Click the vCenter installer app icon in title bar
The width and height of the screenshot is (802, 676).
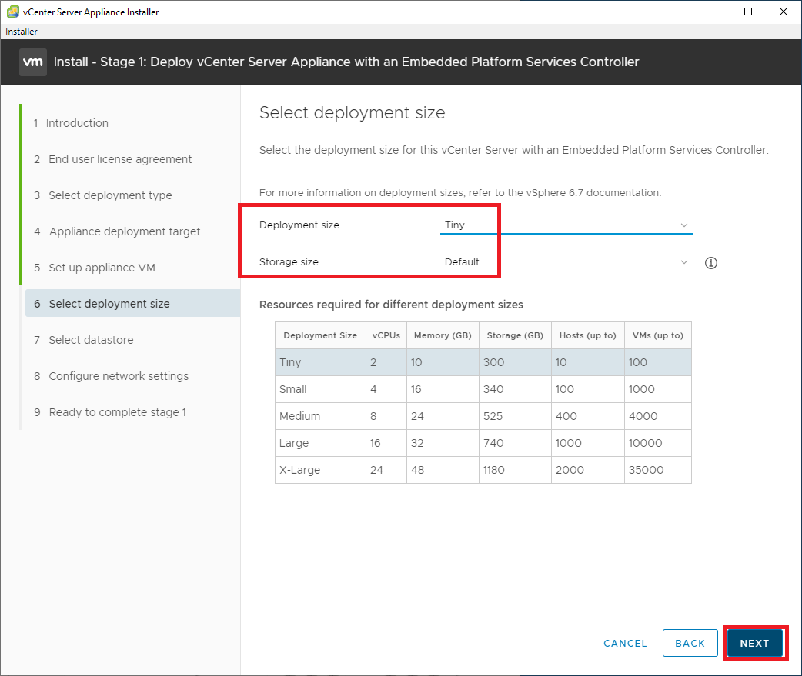point(12,12)
